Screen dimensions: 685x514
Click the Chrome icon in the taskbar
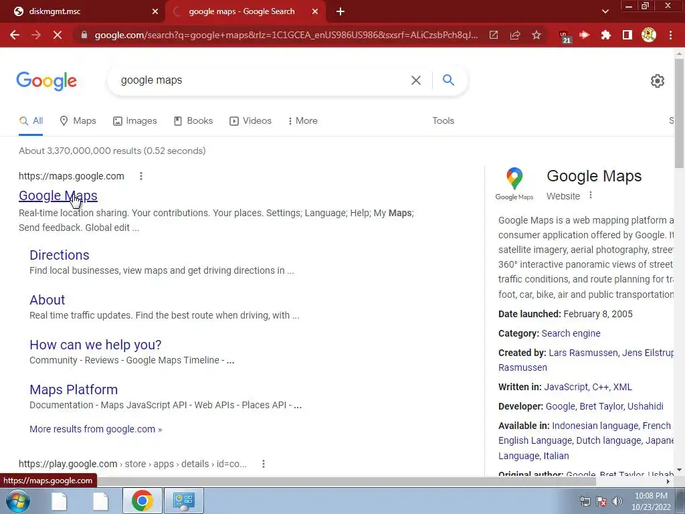pos(142,501)
